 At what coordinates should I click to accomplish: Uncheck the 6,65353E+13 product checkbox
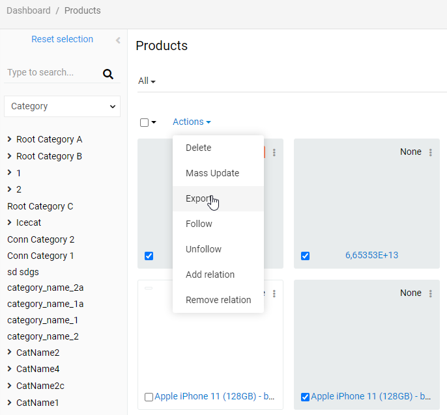coord(305,256)
